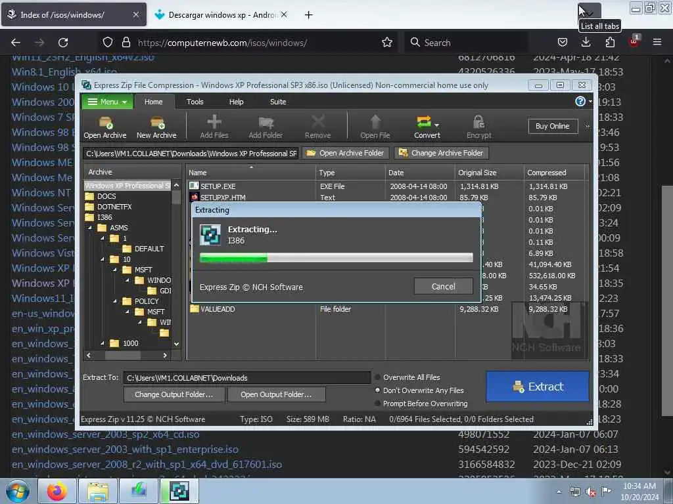Image resolution: width=673 pixels, height=504 pixels.
Task: Collapse the ASMS tree folder
Action: 90,228
